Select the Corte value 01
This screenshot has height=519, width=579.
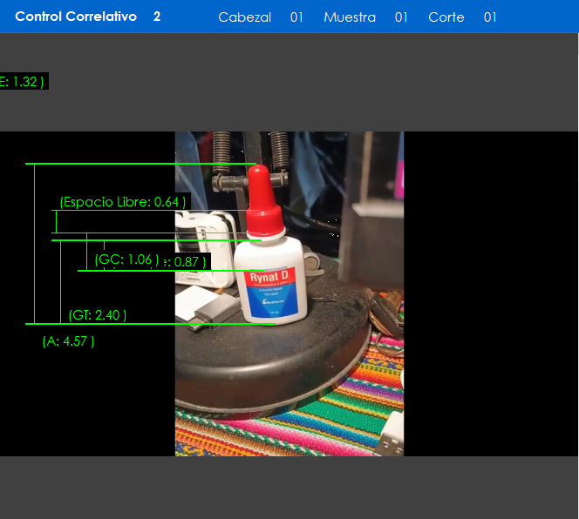(x=490, y=17)
